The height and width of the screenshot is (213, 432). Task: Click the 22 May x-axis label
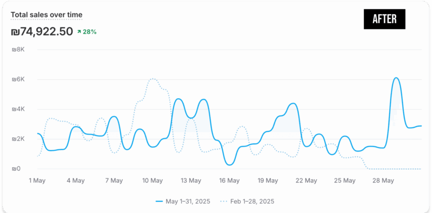[x=307, y=181]
